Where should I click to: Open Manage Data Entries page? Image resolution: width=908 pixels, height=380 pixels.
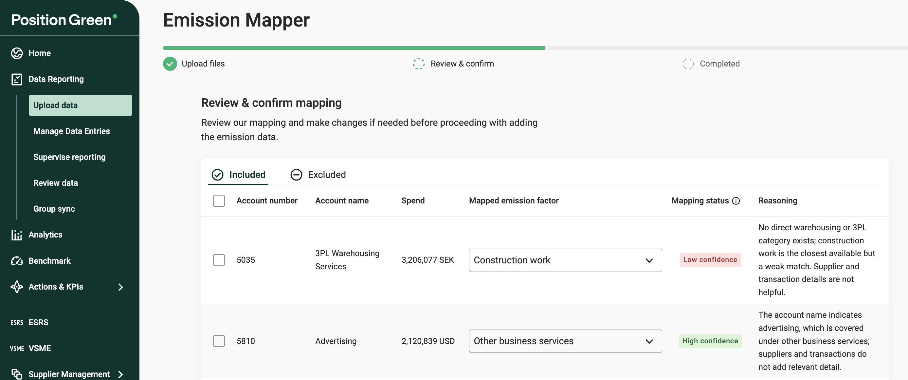coord(72,131)
